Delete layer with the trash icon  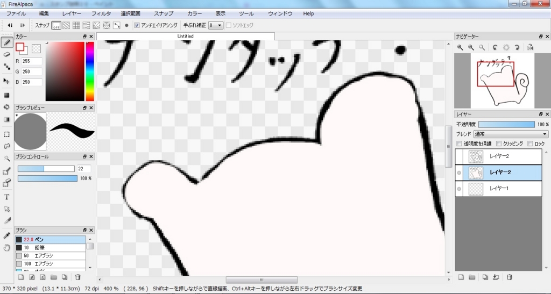(509, 277)
